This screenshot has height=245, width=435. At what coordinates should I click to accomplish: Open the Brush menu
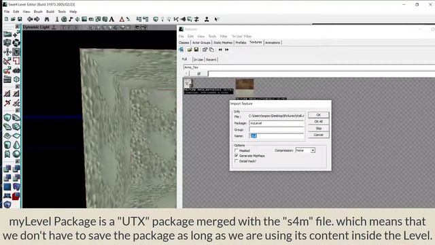coord(38,12)
